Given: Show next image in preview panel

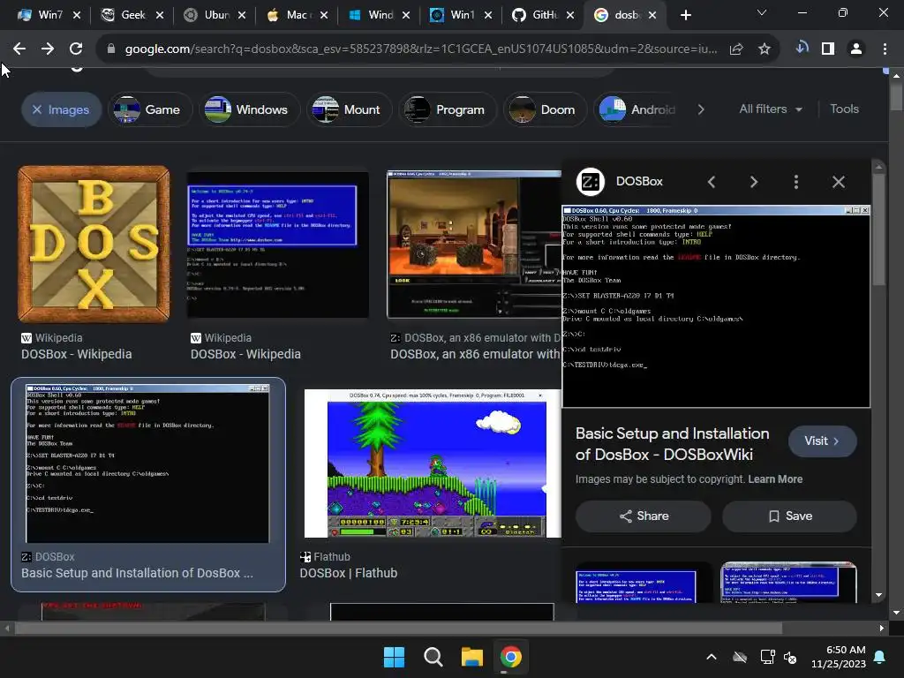Looking at the screenshot, I should coord(754,182).
